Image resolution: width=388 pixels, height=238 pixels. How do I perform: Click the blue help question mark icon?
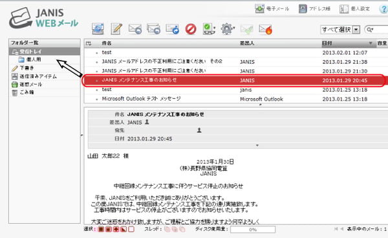[383, 9]
